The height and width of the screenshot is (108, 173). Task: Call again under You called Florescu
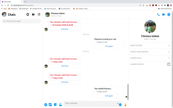tap(109, 96)
